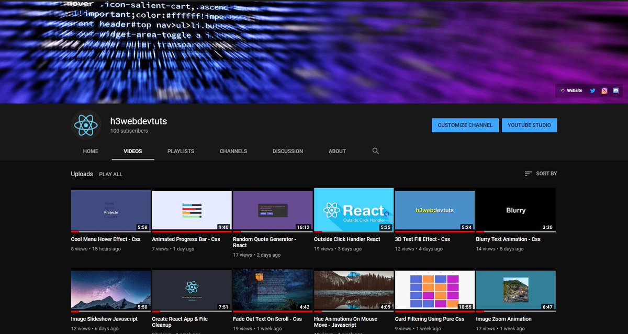Go to the Channels tab

coord(233,151)
